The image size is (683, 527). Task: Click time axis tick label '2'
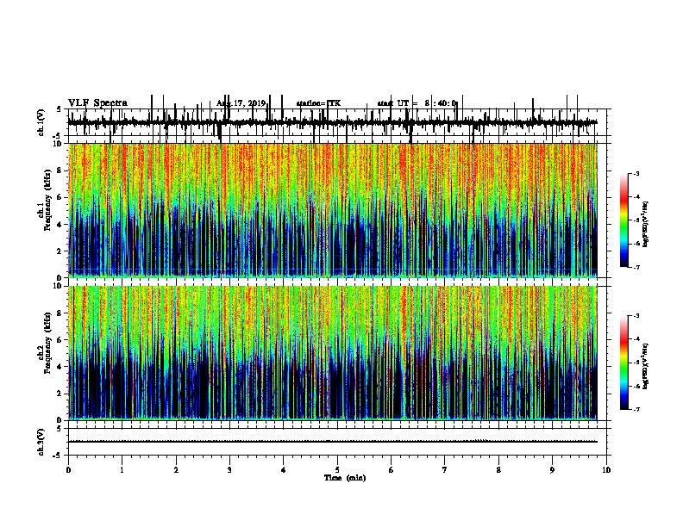176,470
